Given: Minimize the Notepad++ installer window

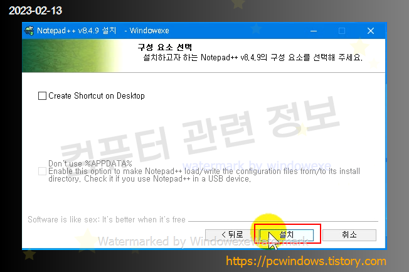Looking at the screenshot, I should (x=314, y=31).
